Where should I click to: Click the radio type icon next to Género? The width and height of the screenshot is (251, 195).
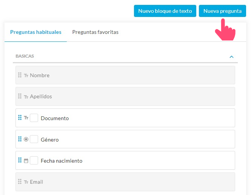(26, 139)
